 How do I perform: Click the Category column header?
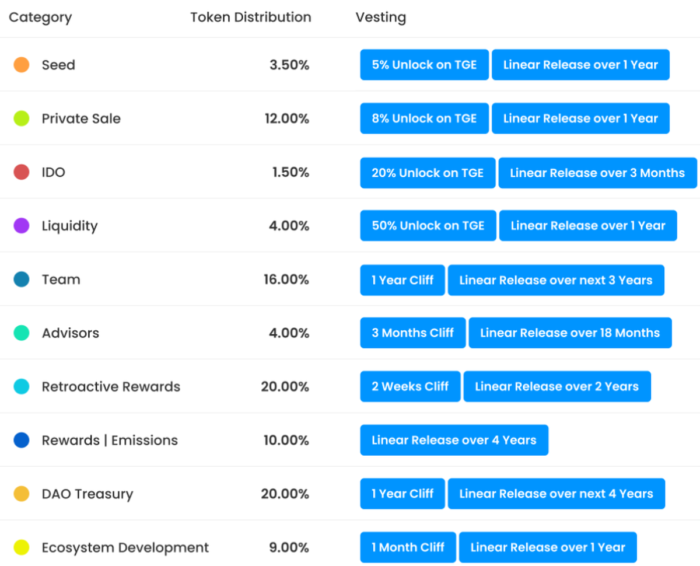40,18
